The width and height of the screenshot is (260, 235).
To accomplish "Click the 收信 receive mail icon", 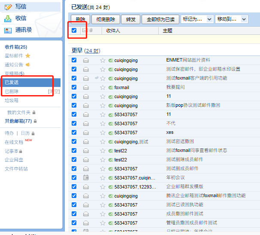I will tap(9, 19).
